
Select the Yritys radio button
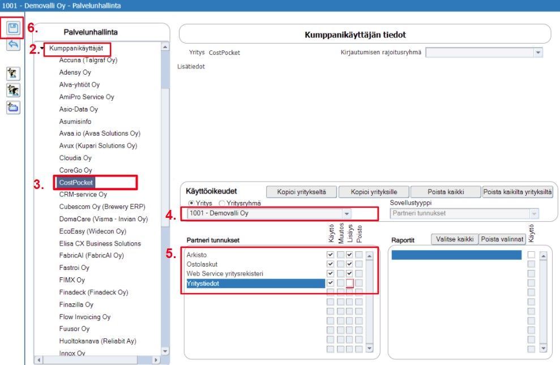tap(191, 203)
